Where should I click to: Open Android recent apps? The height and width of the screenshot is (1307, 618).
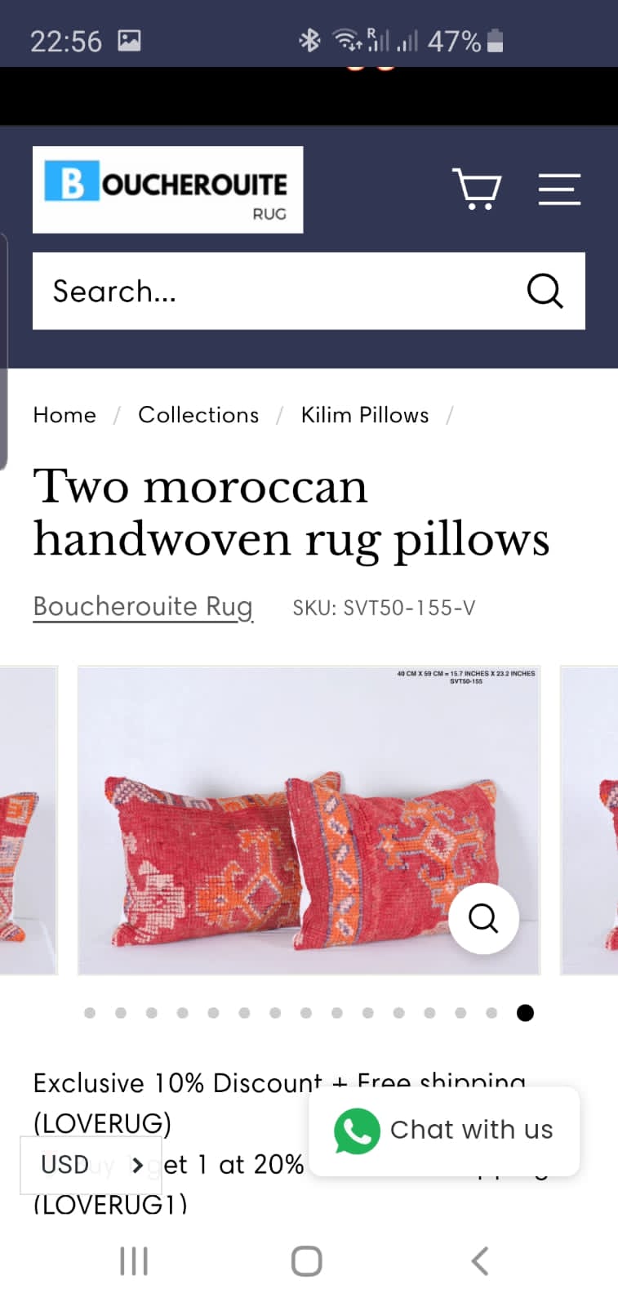pos(134,1261)
